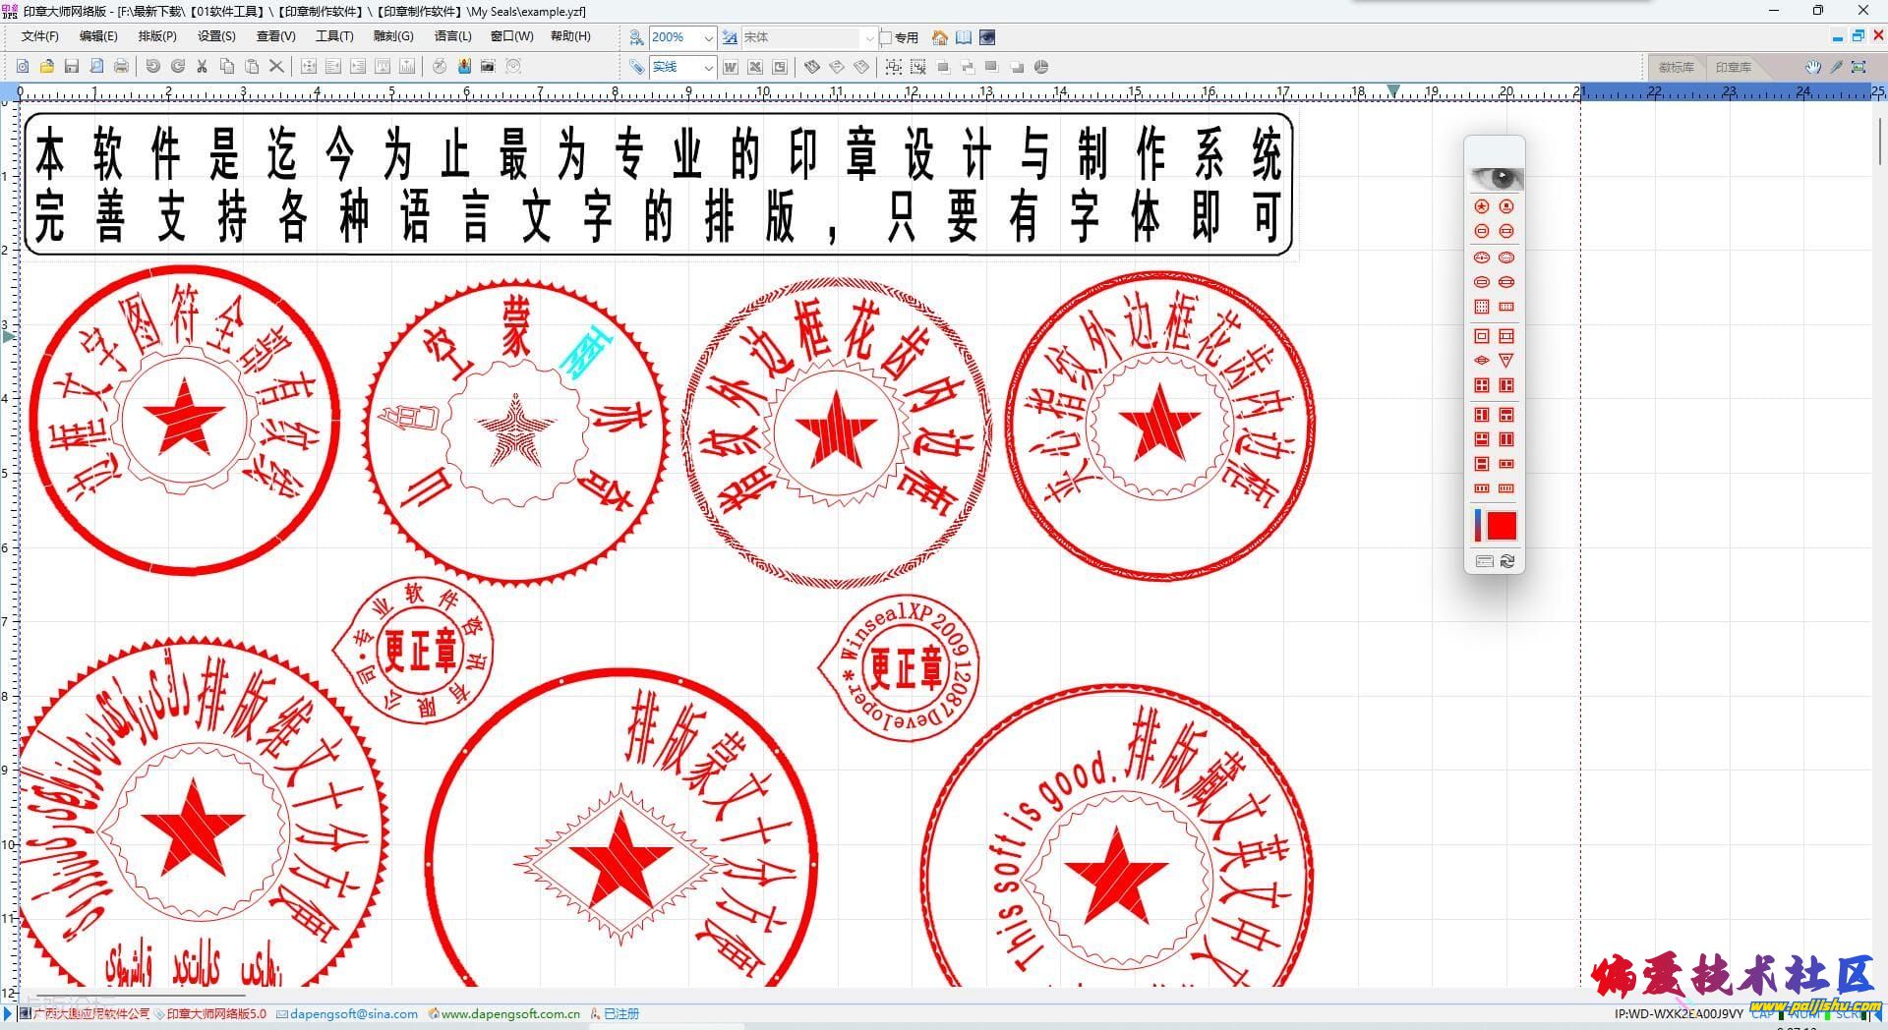Toggle the hand pan tool
1888x1030 pixels.
click(x=1812, y=67)
